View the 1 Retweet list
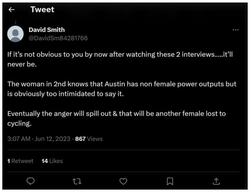Viewport: 250px width, 192px height. [x=20, y=161]
